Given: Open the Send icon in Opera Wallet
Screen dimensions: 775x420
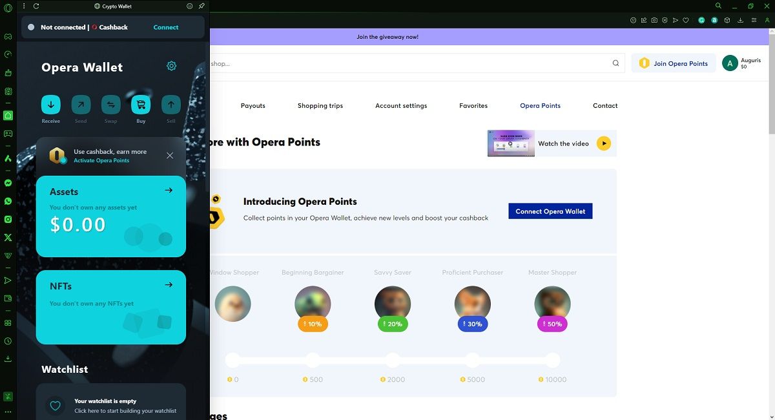Looking at the screenshot, I should coord(80,105).
